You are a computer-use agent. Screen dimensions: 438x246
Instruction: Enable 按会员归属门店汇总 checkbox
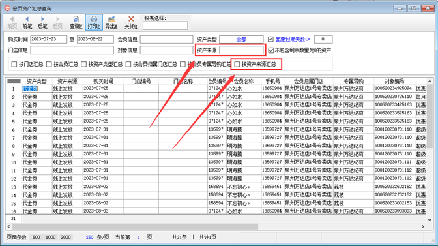[x=128, y=65]
